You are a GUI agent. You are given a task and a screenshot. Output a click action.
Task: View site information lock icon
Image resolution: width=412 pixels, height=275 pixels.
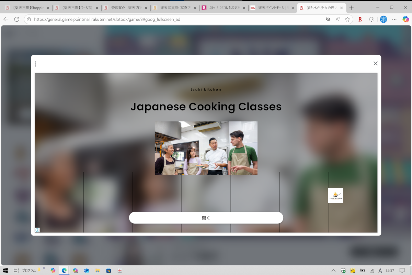pyautogui.click(x=29, y=19)
